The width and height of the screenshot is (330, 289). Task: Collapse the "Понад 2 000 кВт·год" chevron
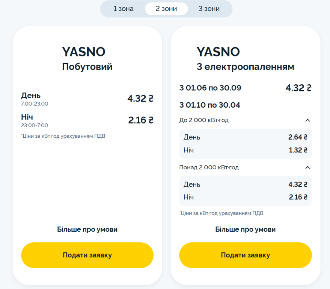(x=307, y=167)
